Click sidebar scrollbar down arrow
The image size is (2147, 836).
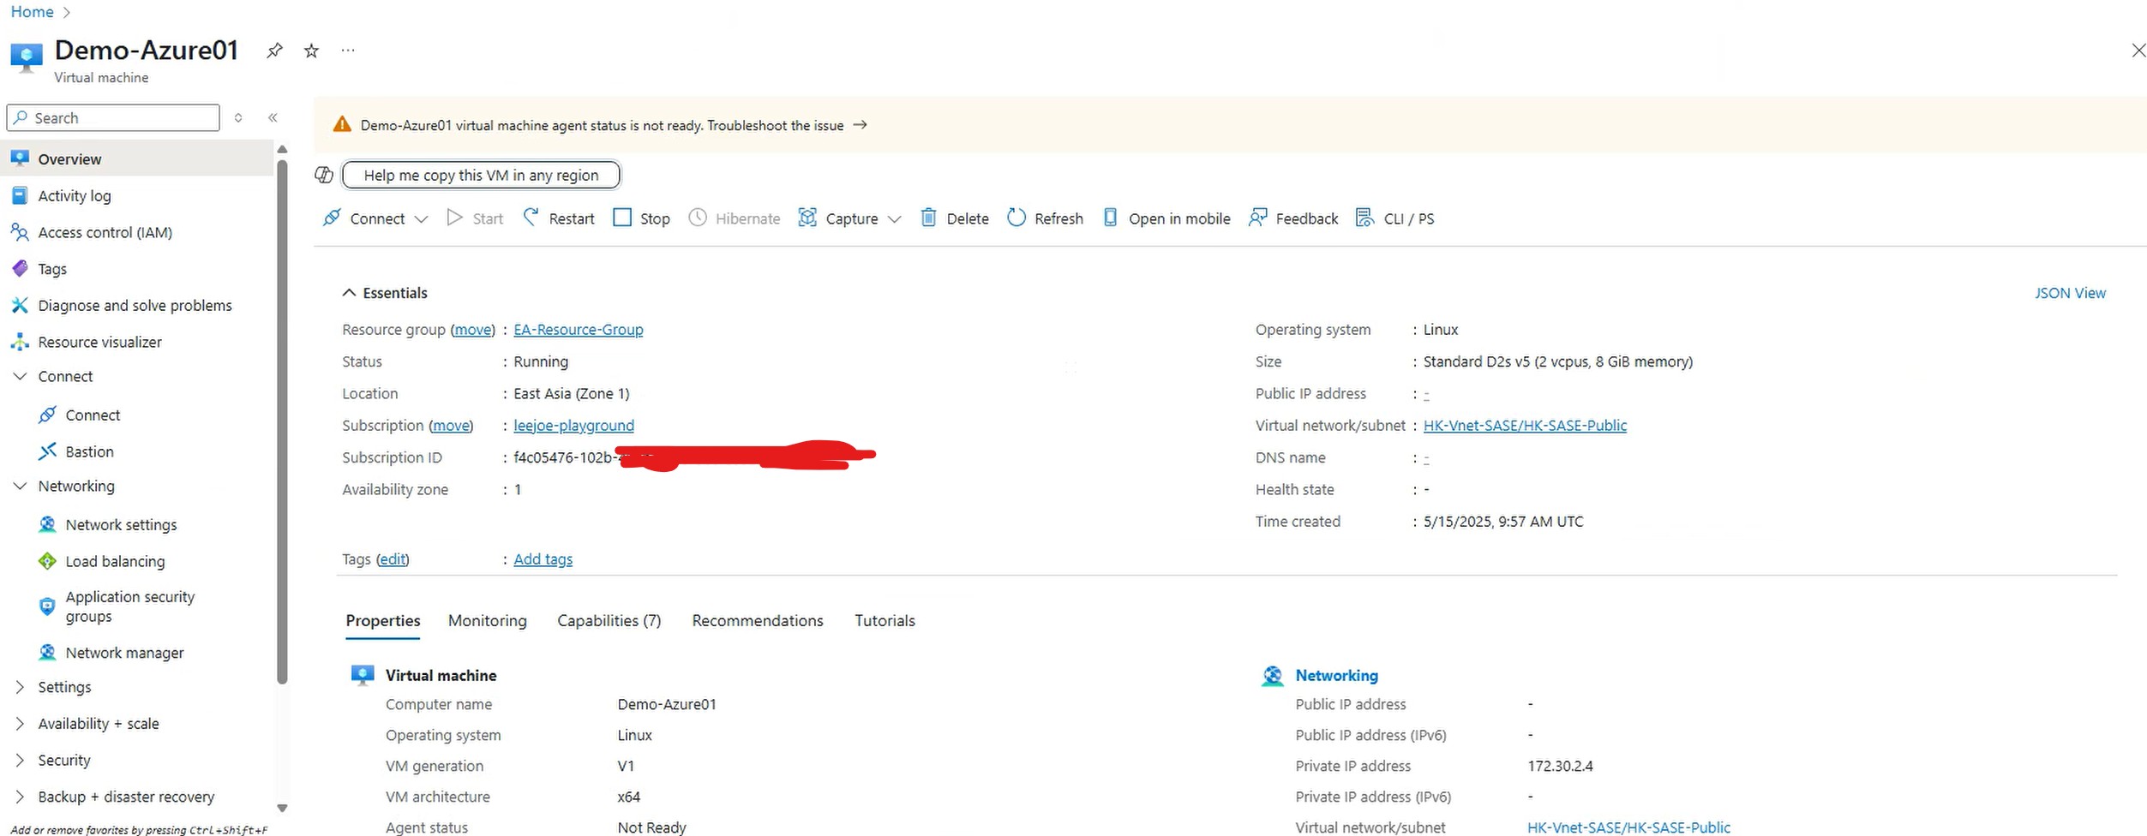click(282, 807)
